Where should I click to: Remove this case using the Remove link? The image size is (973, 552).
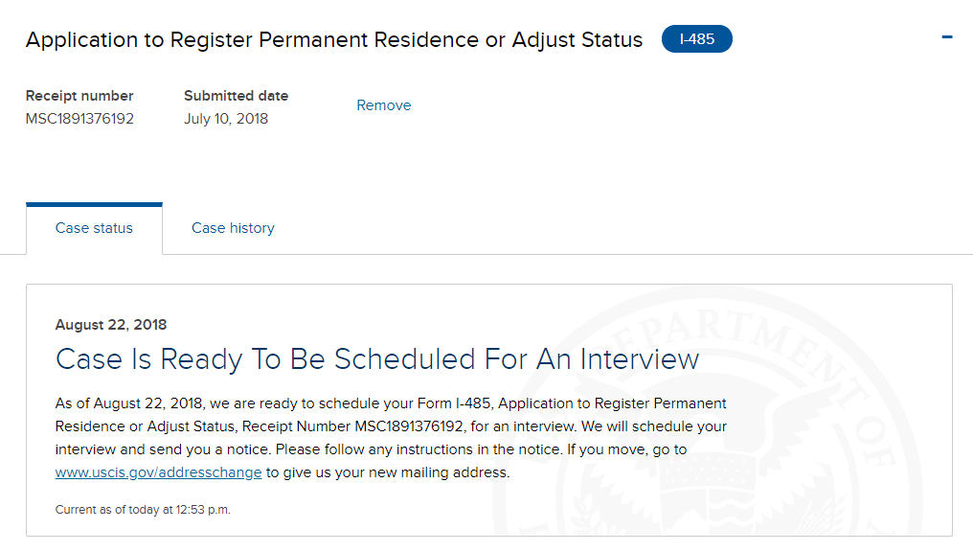[383, 105]
